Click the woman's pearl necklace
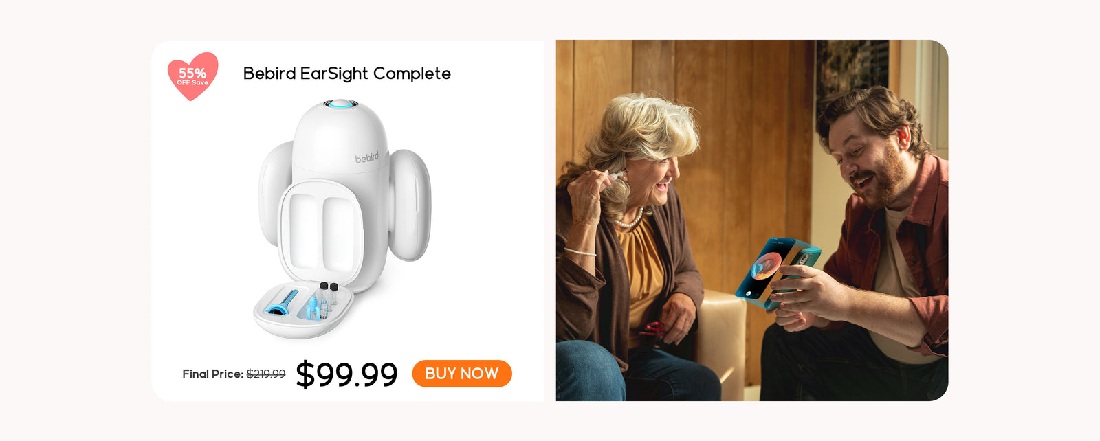 tap(630, 220)
